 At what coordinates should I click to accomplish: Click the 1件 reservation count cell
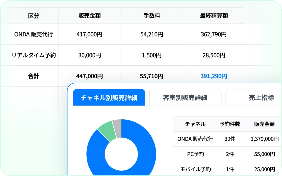coord(230,169)
